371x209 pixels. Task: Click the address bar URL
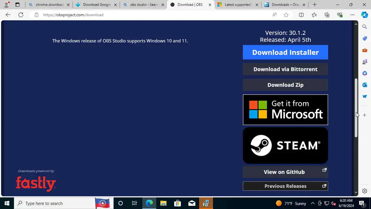tap(73, 15)
